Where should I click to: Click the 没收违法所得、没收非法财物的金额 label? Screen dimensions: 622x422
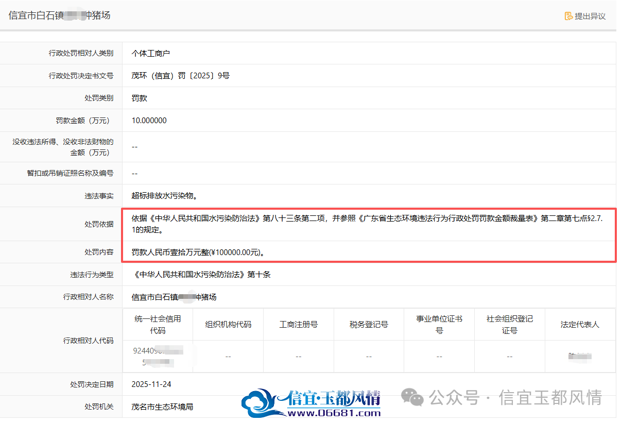click(63, 147)
